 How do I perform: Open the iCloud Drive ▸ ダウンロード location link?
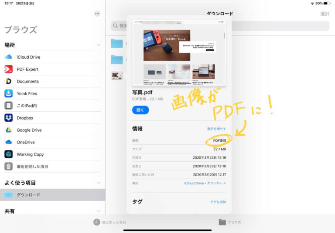[x=205, y=183]
